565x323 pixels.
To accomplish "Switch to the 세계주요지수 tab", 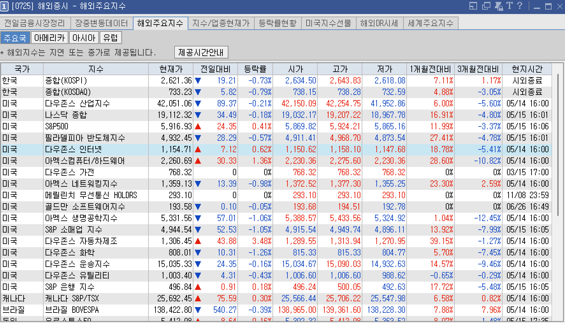I will 431,23.
